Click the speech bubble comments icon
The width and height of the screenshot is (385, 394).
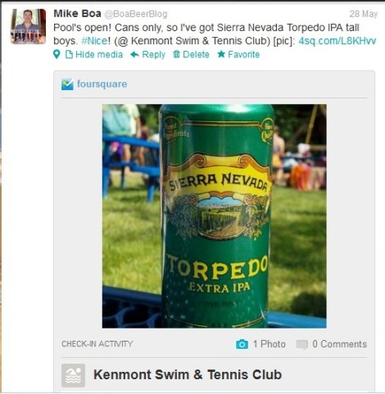[x=302, y=344]
